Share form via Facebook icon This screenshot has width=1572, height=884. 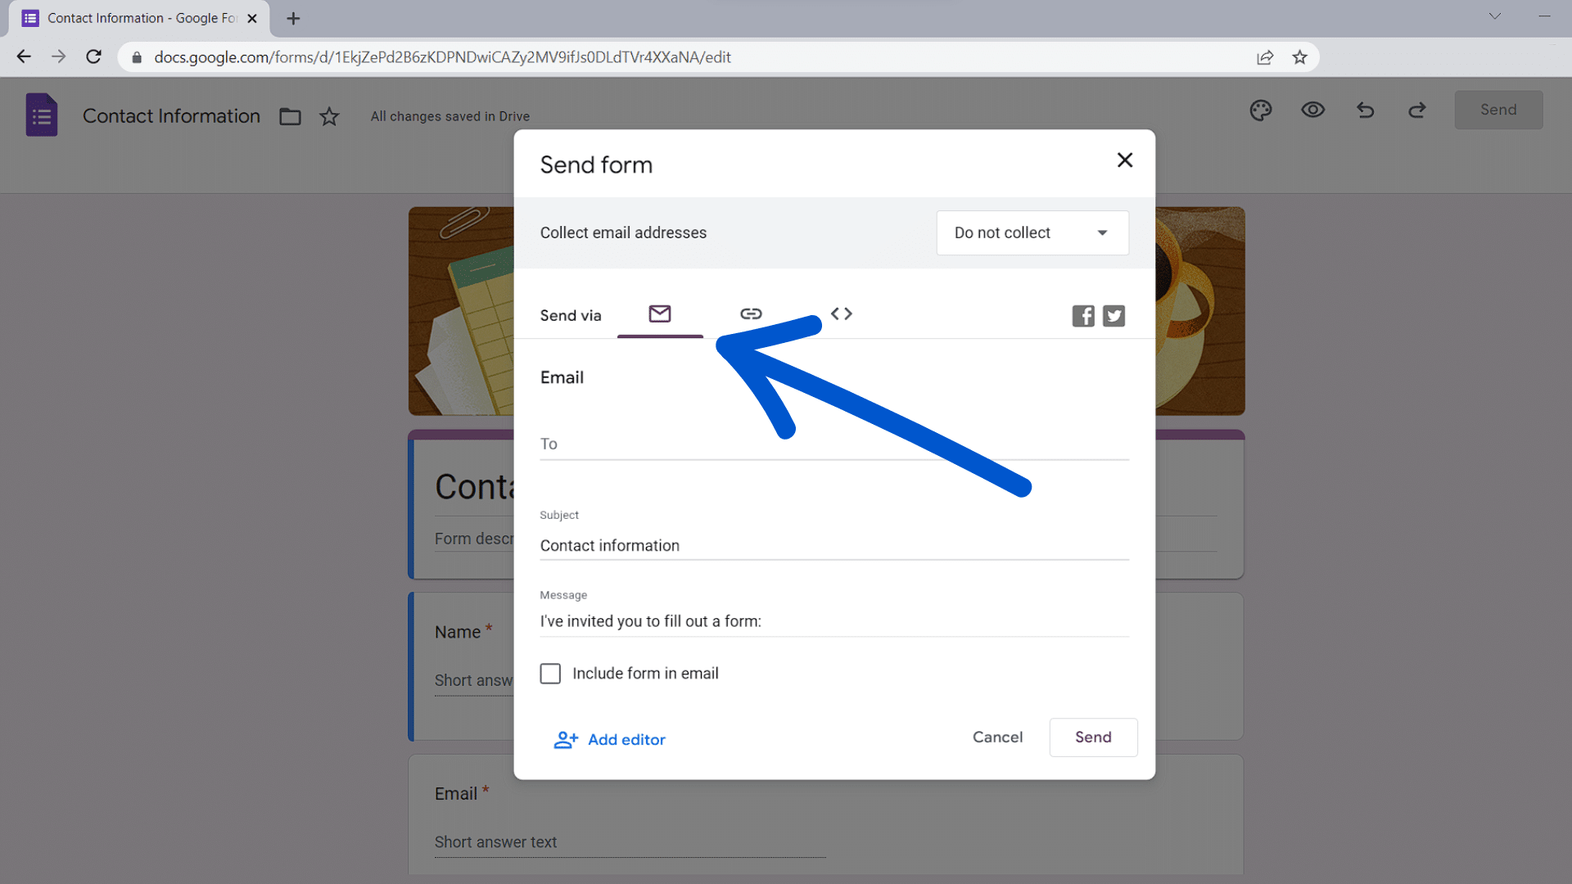click(x=1083, y=315)
